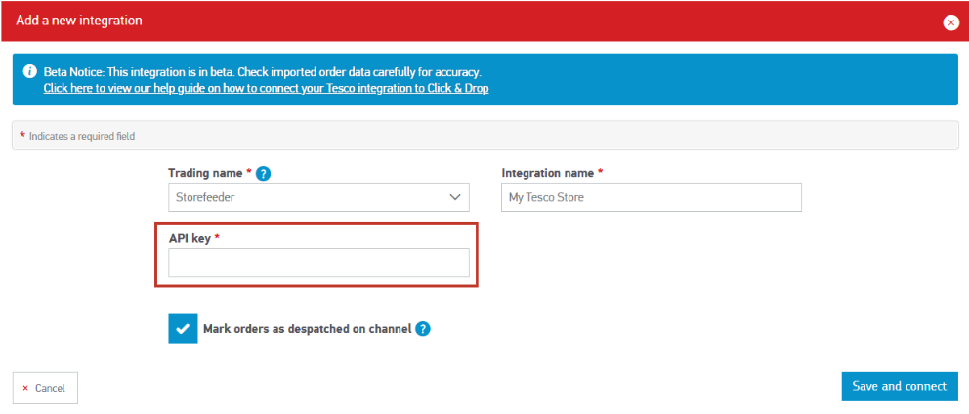Click the Beta Notice message text

[x=262, y=72]
